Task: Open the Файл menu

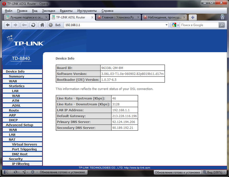Action: pyautogui.click(x=8, y=11)
